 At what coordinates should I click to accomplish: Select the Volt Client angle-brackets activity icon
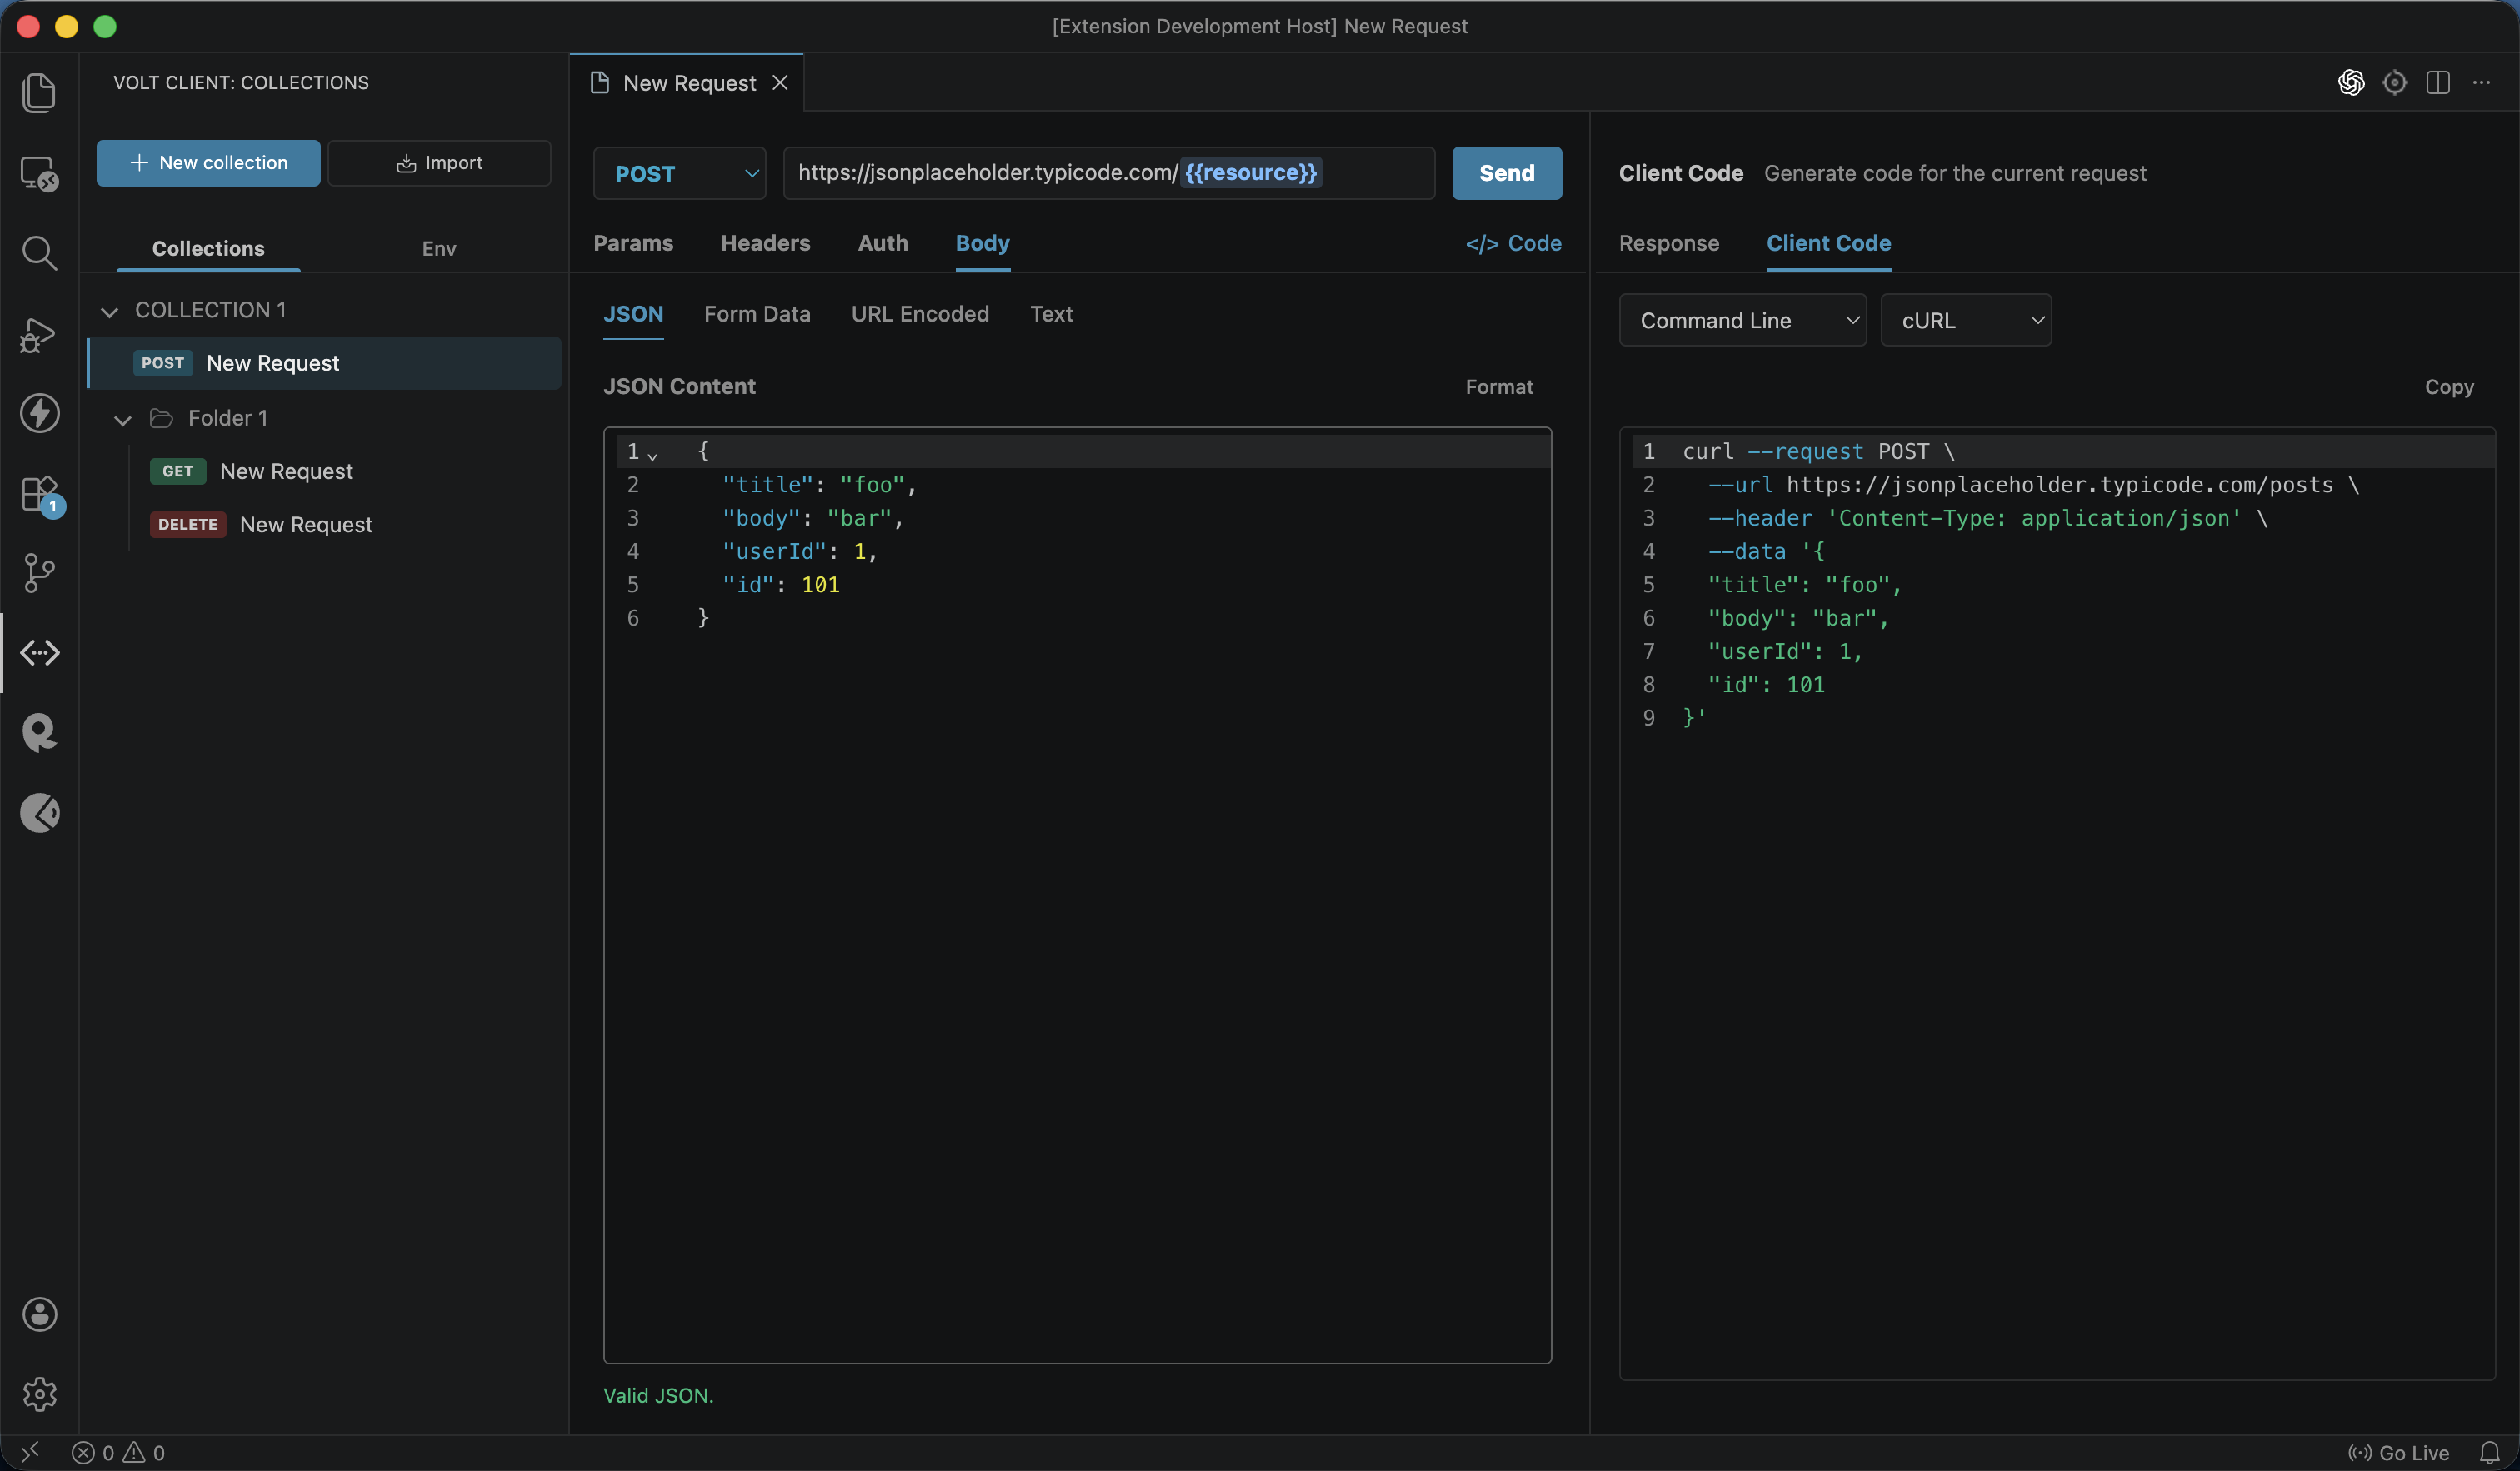point(39,652)
